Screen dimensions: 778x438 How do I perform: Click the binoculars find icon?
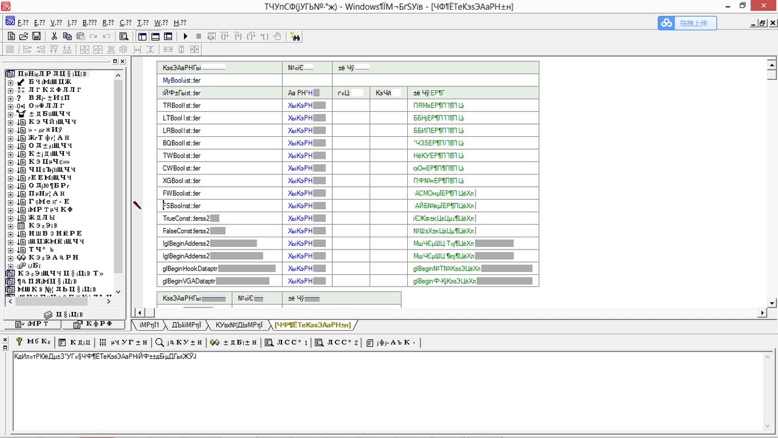coord(295,36)
